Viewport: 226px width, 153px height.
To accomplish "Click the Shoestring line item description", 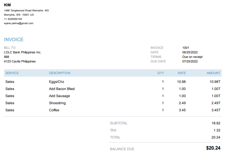I will (57, 103).
